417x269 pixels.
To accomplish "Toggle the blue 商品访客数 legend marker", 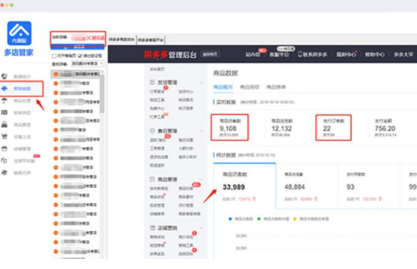I will 231,219.
